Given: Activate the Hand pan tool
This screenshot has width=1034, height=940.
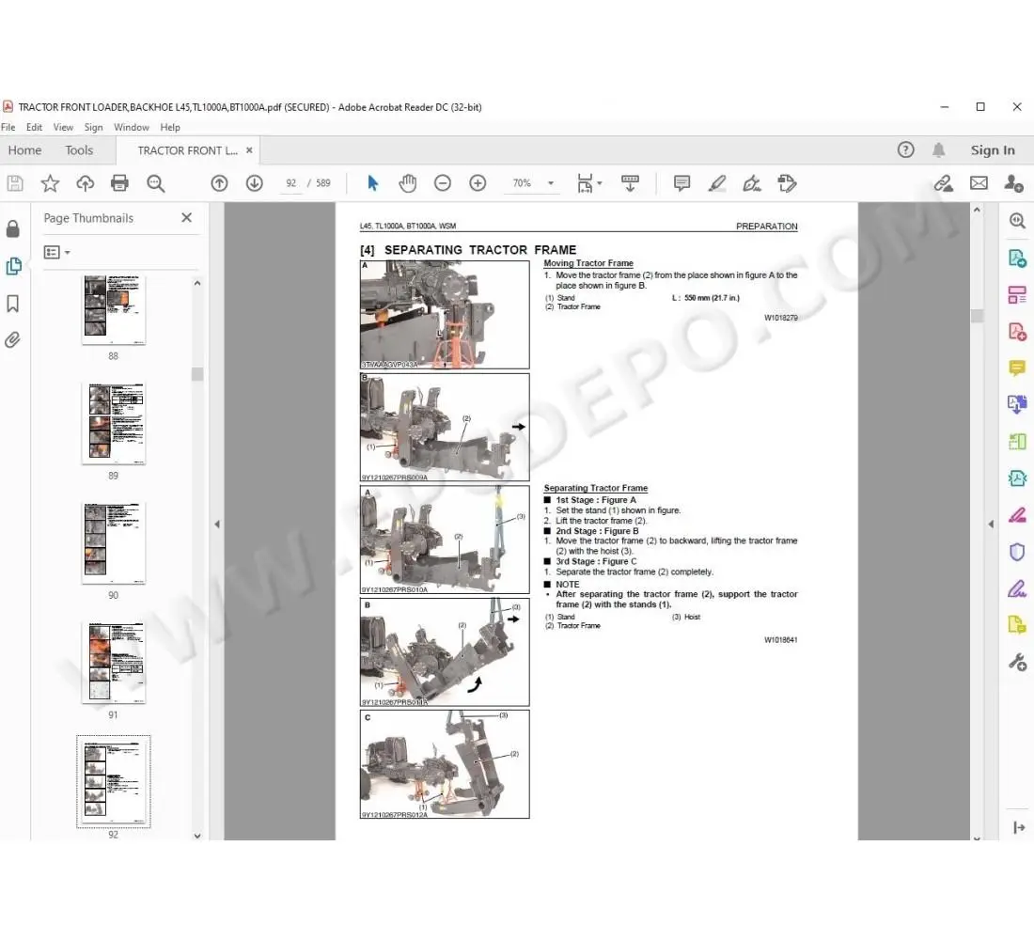Looking at the screenshot, I should (x=408, y=183).
